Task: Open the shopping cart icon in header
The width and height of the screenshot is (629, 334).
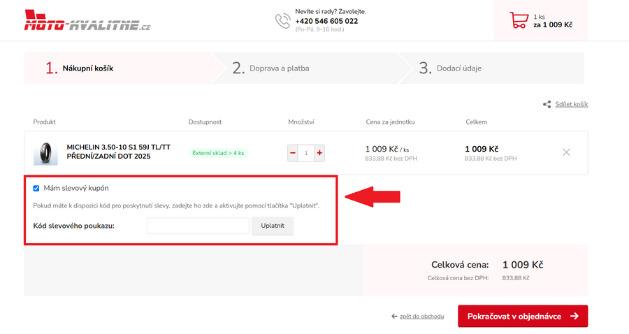Action: coord(519,20)
